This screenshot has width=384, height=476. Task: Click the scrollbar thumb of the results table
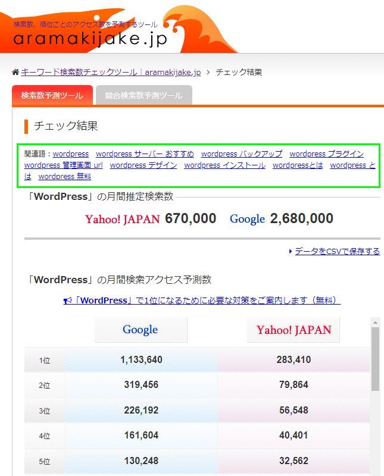(375, 359)
